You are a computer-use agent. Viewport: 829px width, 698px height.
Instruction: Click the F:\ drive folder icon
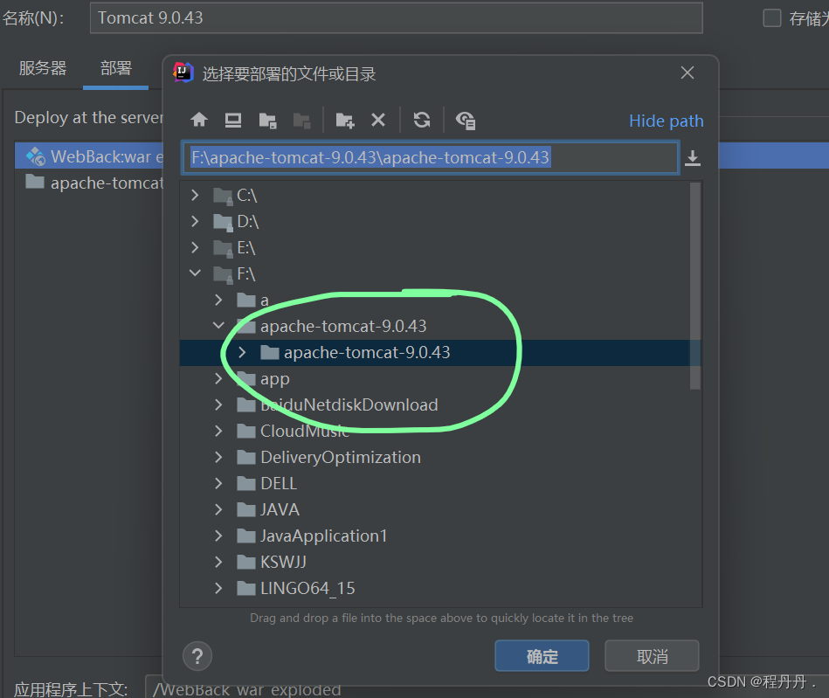(223, 274)
